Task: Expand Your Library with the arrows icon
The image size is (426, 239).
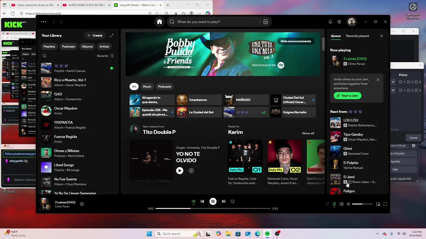Action: point(111,36)
